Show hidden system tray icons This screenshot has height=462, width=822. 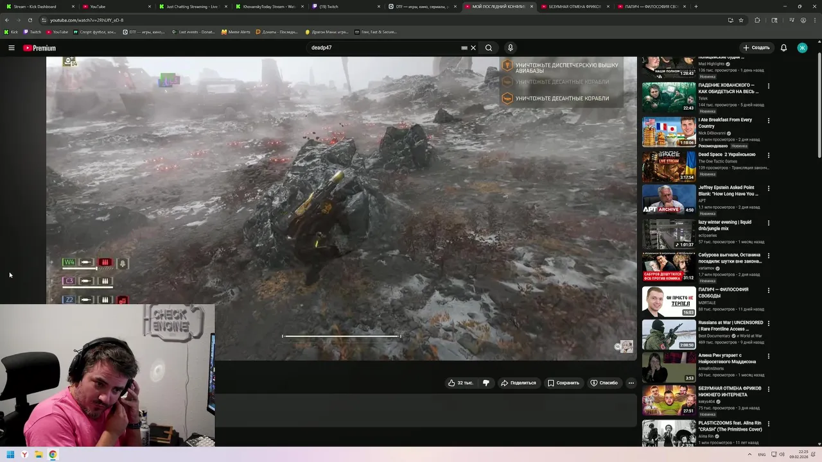(x=749, y=454)
